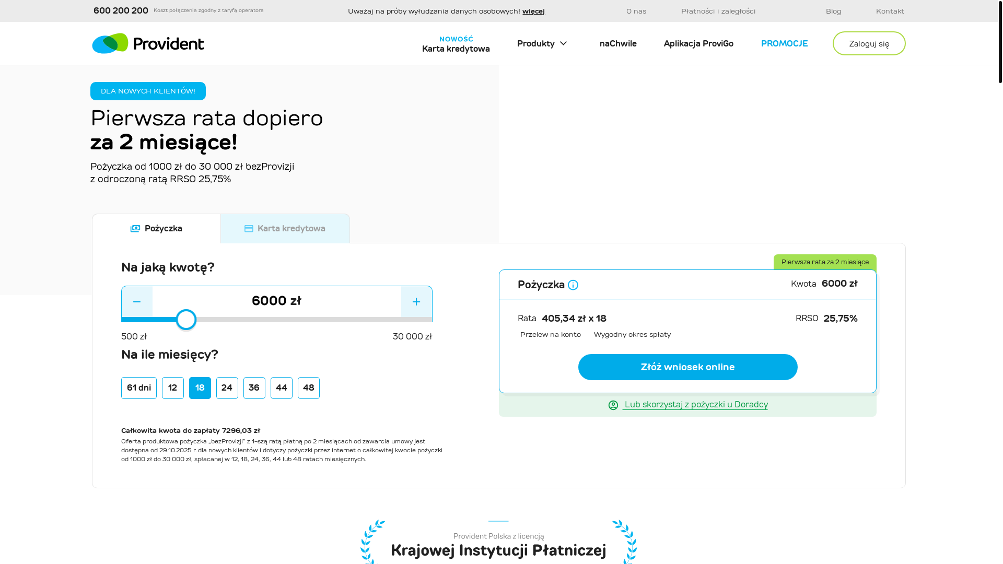1003x564 pixels.
Task: Click the Wygodny okres spłaty text
Action: tap(632, 335)
